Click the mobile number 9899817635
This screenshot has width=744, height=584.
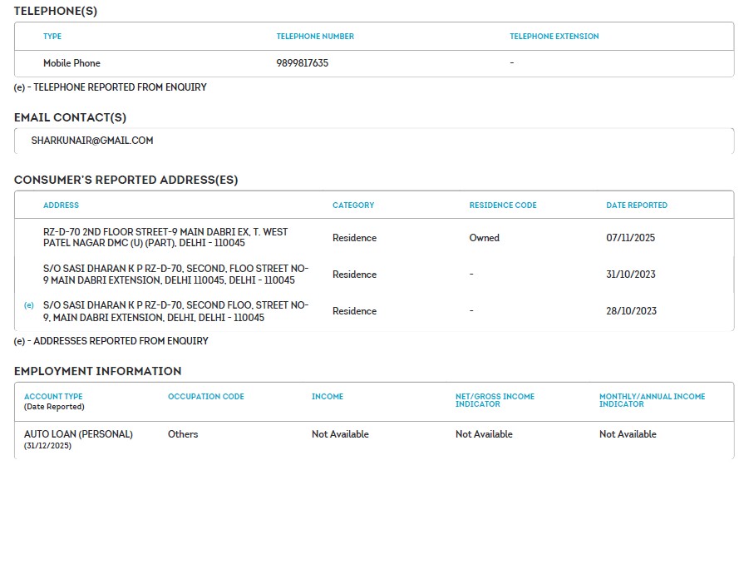(x=303, y=63)
